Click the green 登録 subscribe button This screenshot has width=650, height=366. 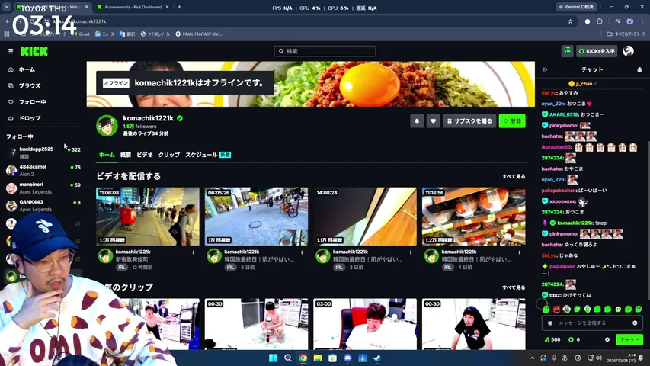[512, 120]
